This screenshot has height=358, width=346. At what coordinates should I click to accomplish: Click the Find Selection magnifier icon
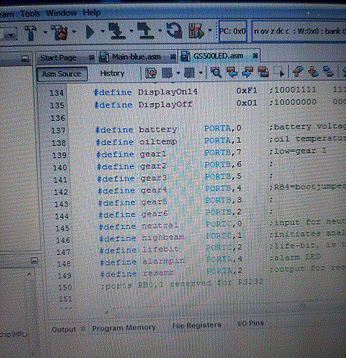click(x=216, y=73)
